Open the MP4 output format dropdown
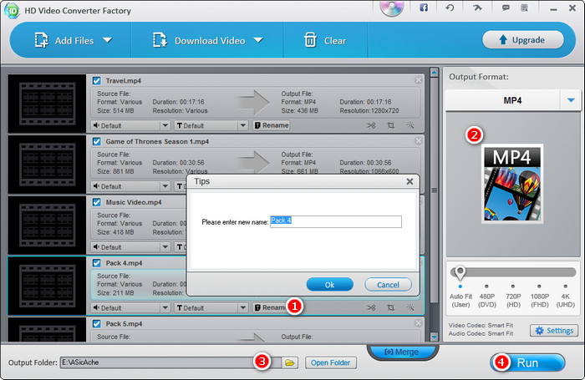This screenshot has width=585, height=380. tap(571, 100)
